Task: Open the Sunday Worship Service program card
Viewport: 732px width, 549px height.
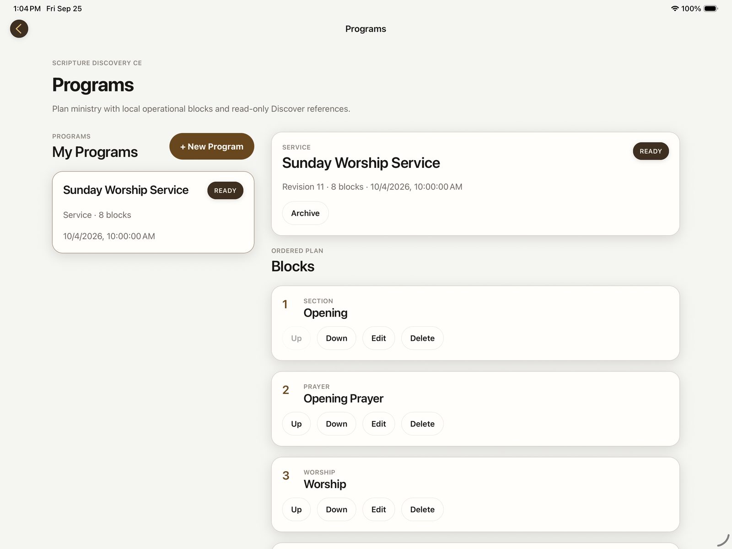Action: pos(153,212)
